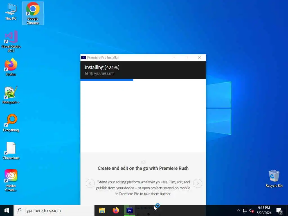Viewport: 288px width, 216px height.
Task: Select the Notepad++ desktop shortcut
Action: pyautogui.click(x=11, y=95)
